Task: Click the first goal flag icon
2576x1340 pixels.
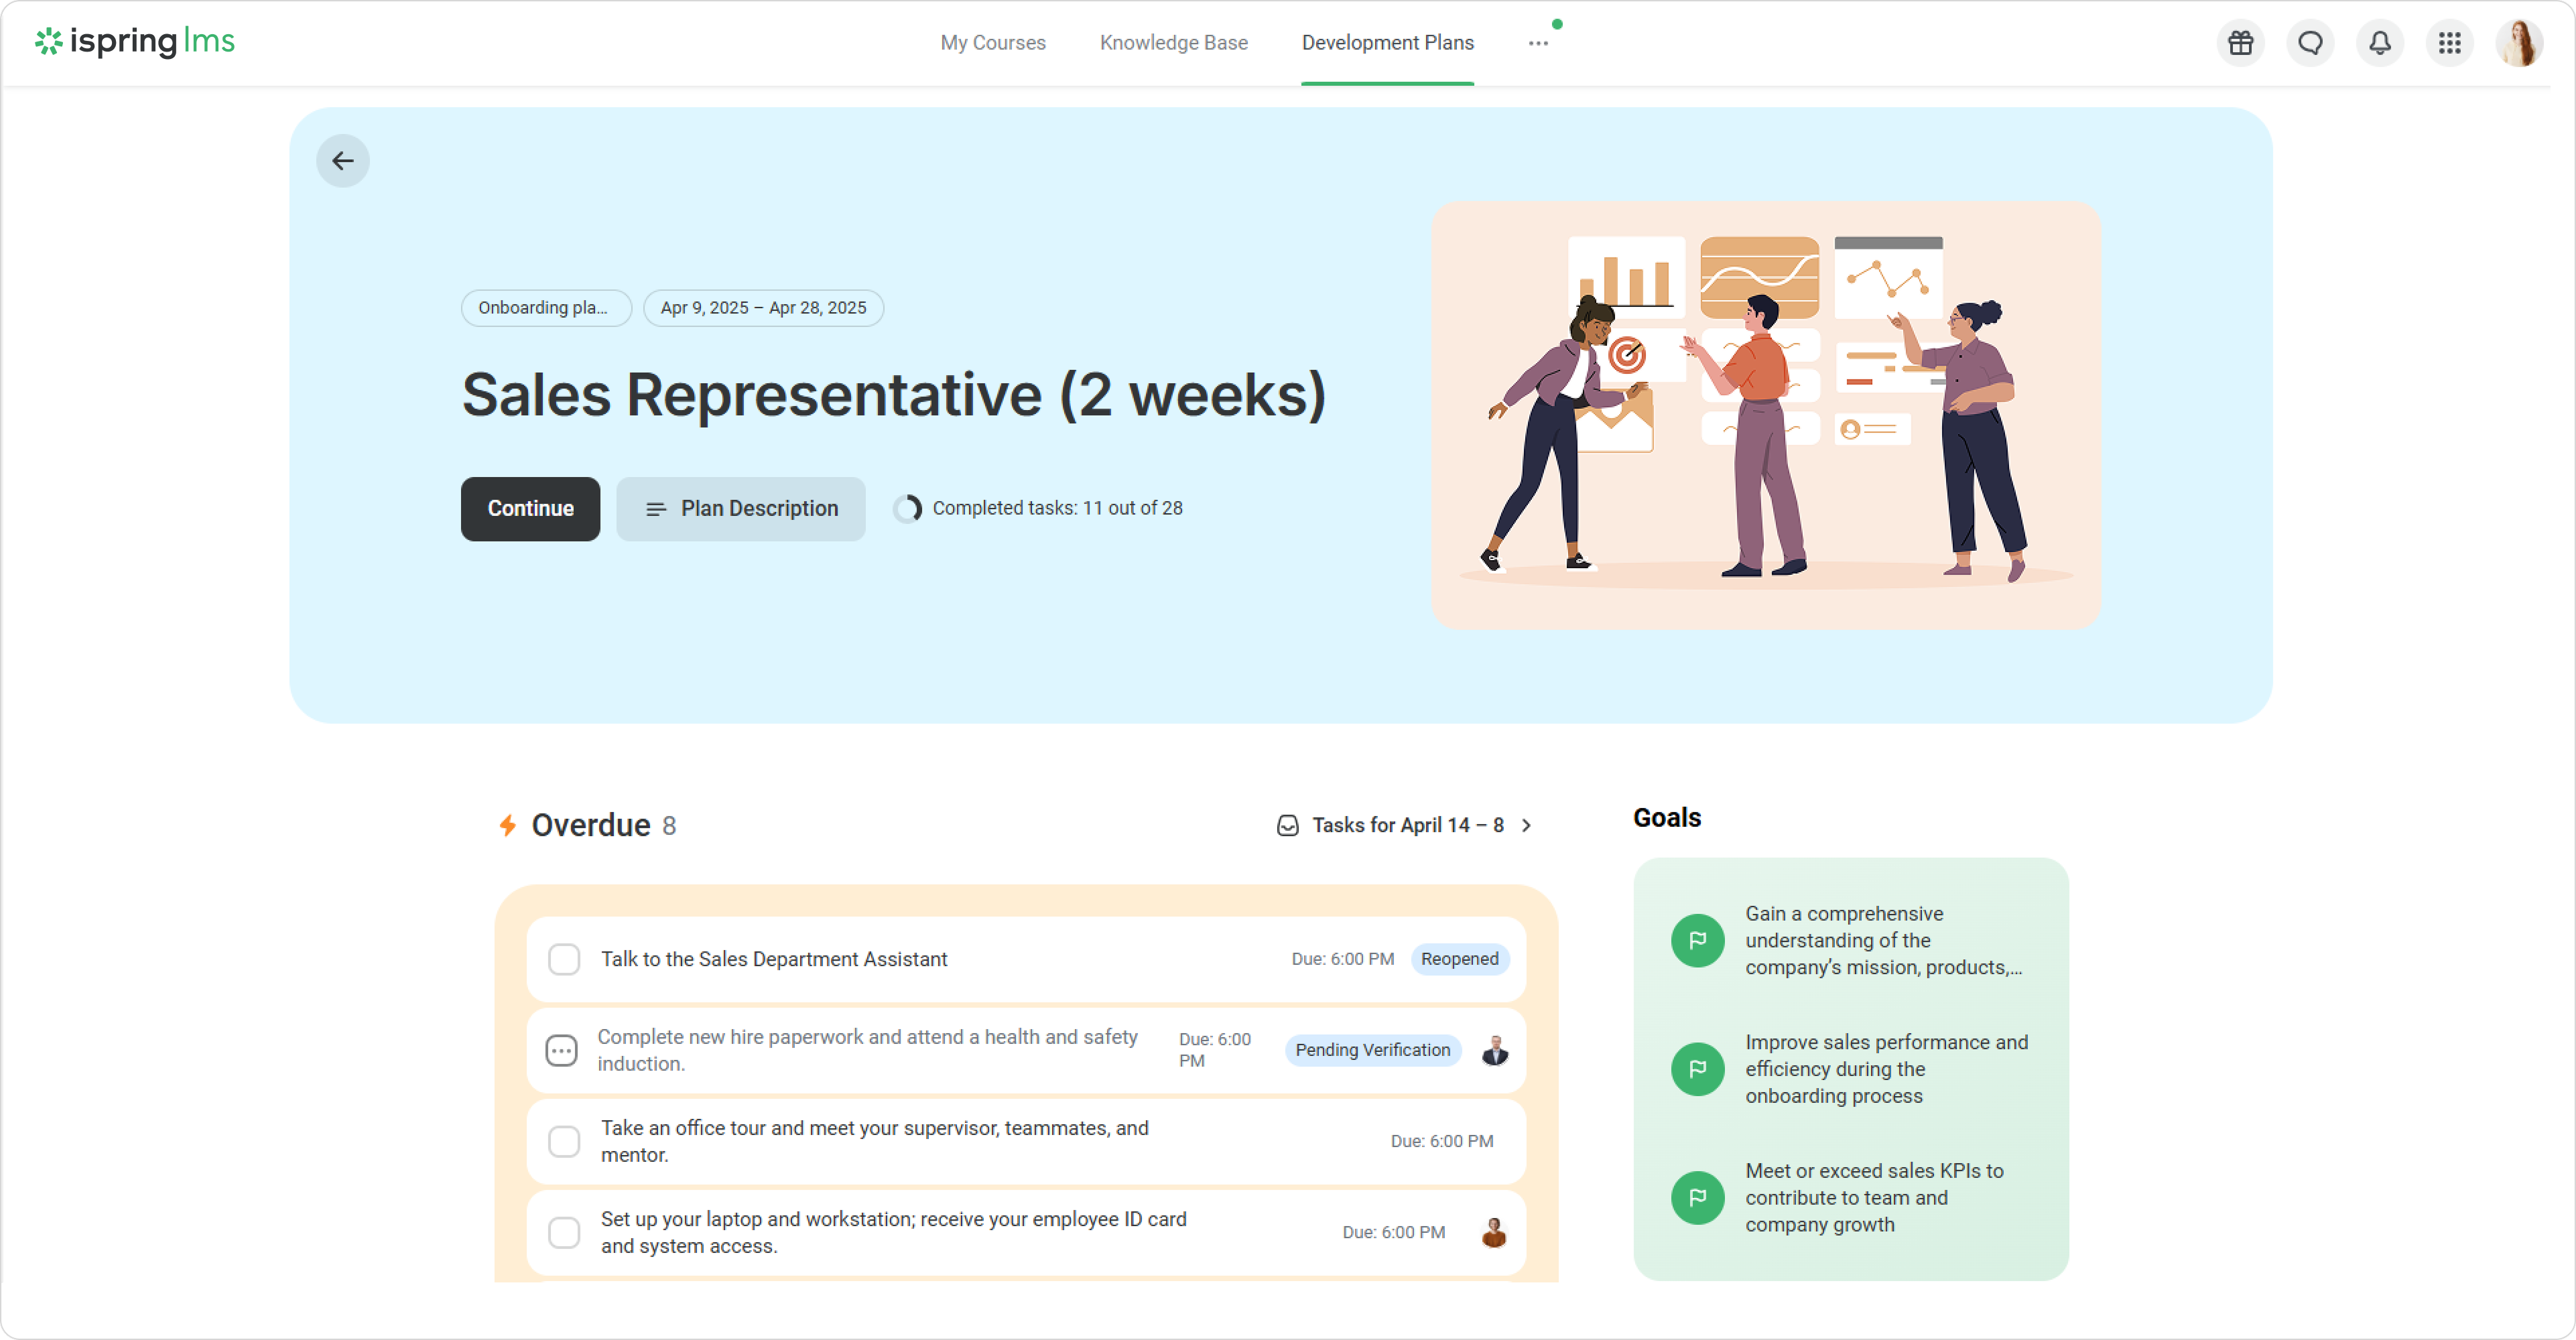Action: coord(1697,940)
